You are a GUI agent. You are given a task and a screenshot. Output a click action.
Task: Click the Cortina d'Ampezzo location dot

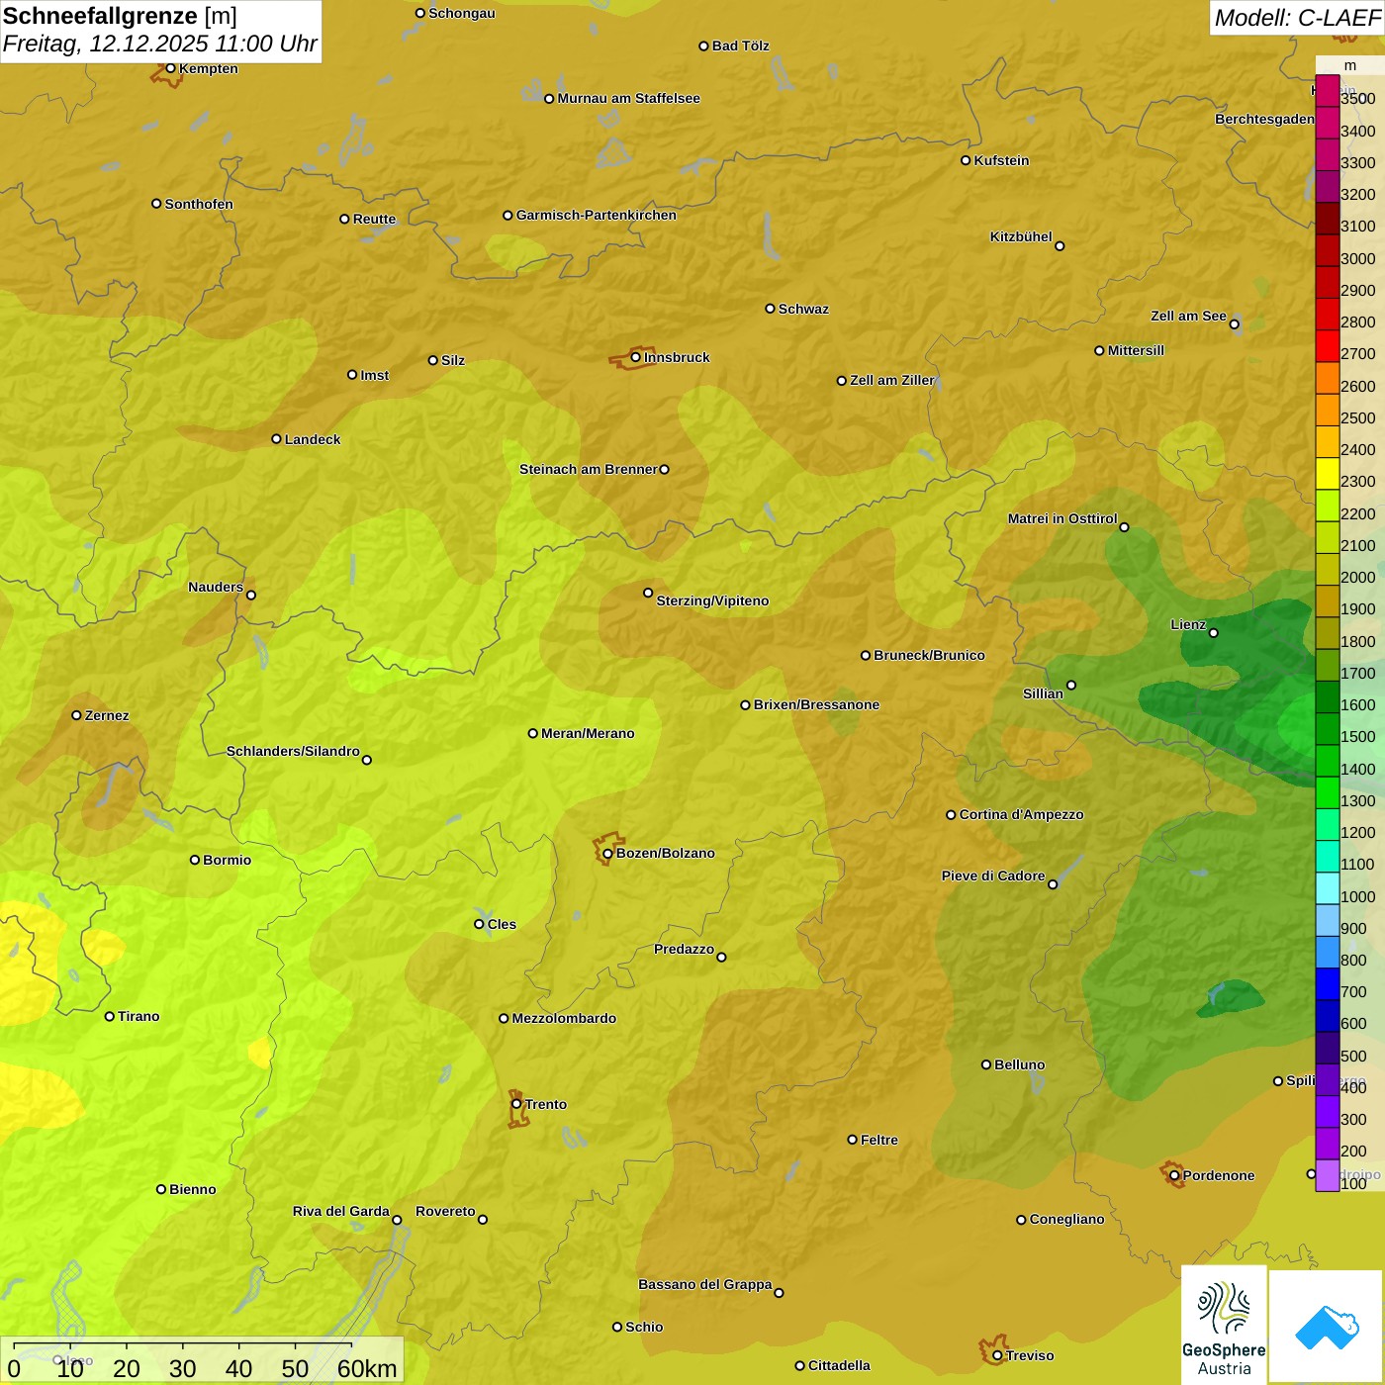click(951, 814)
